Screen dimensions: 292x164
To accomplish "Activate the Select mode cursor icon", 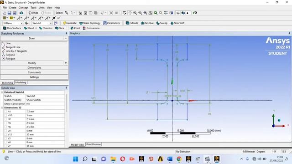I will tap(67, 13).
